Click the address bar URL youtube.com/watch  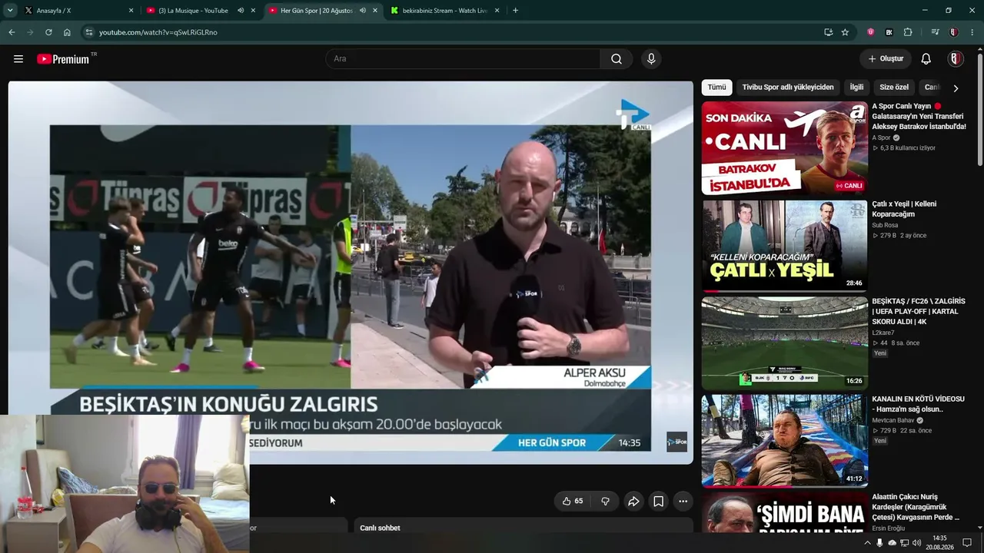158,32
